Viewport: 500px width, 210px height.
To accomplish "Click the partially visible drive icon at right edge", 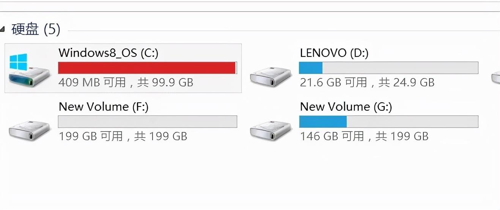I will [496, 77].
